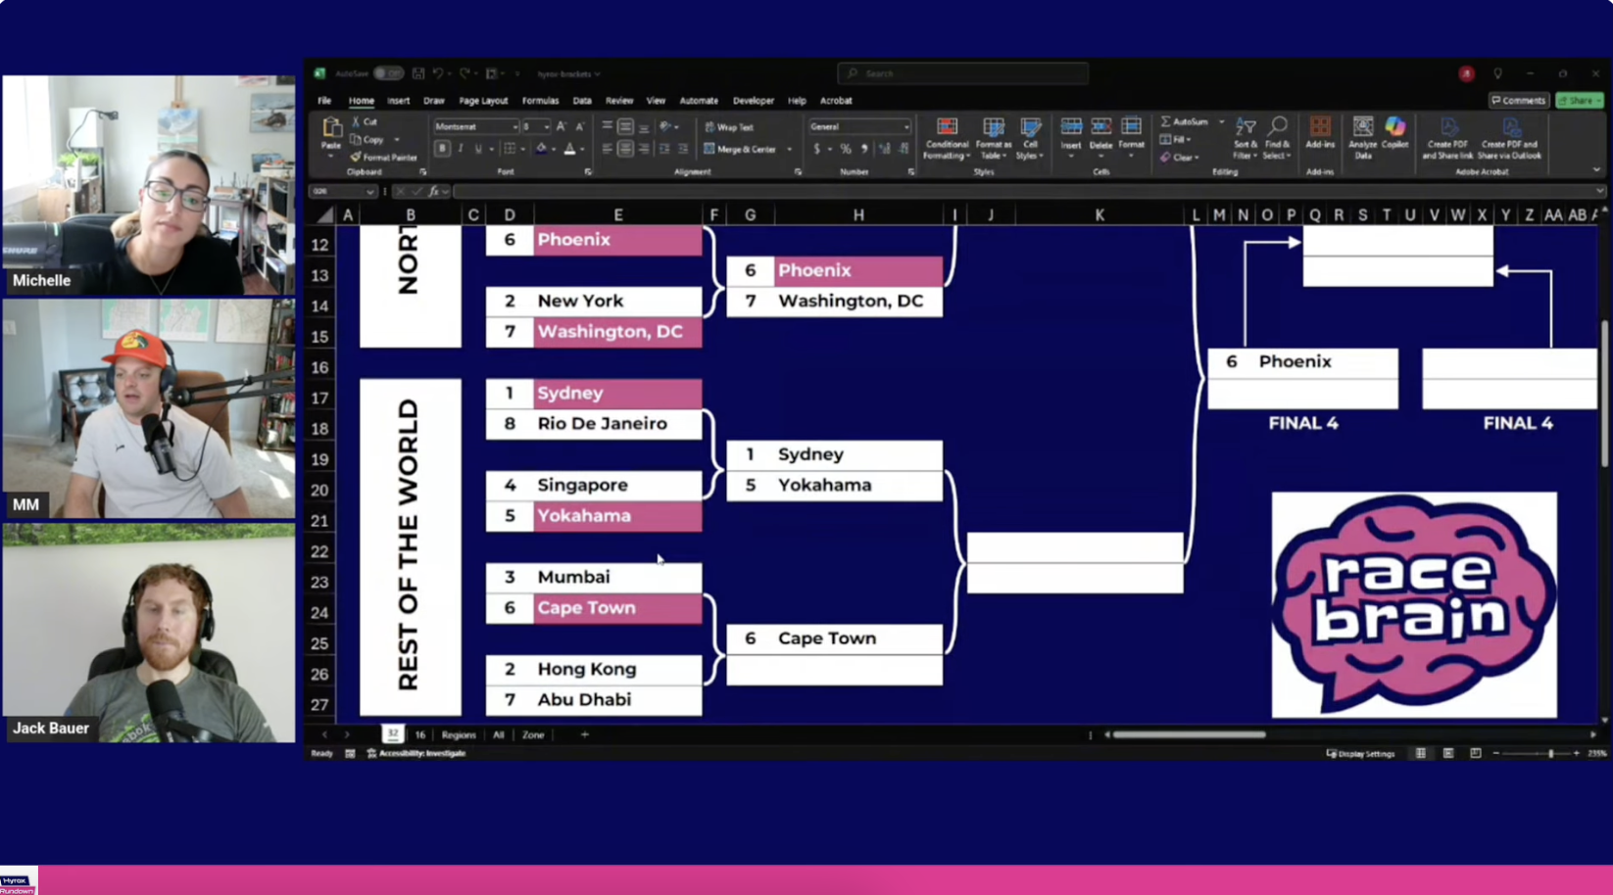Apply comma style number formatting
The height and width of the screenshot is (895, 1613).
864,149
